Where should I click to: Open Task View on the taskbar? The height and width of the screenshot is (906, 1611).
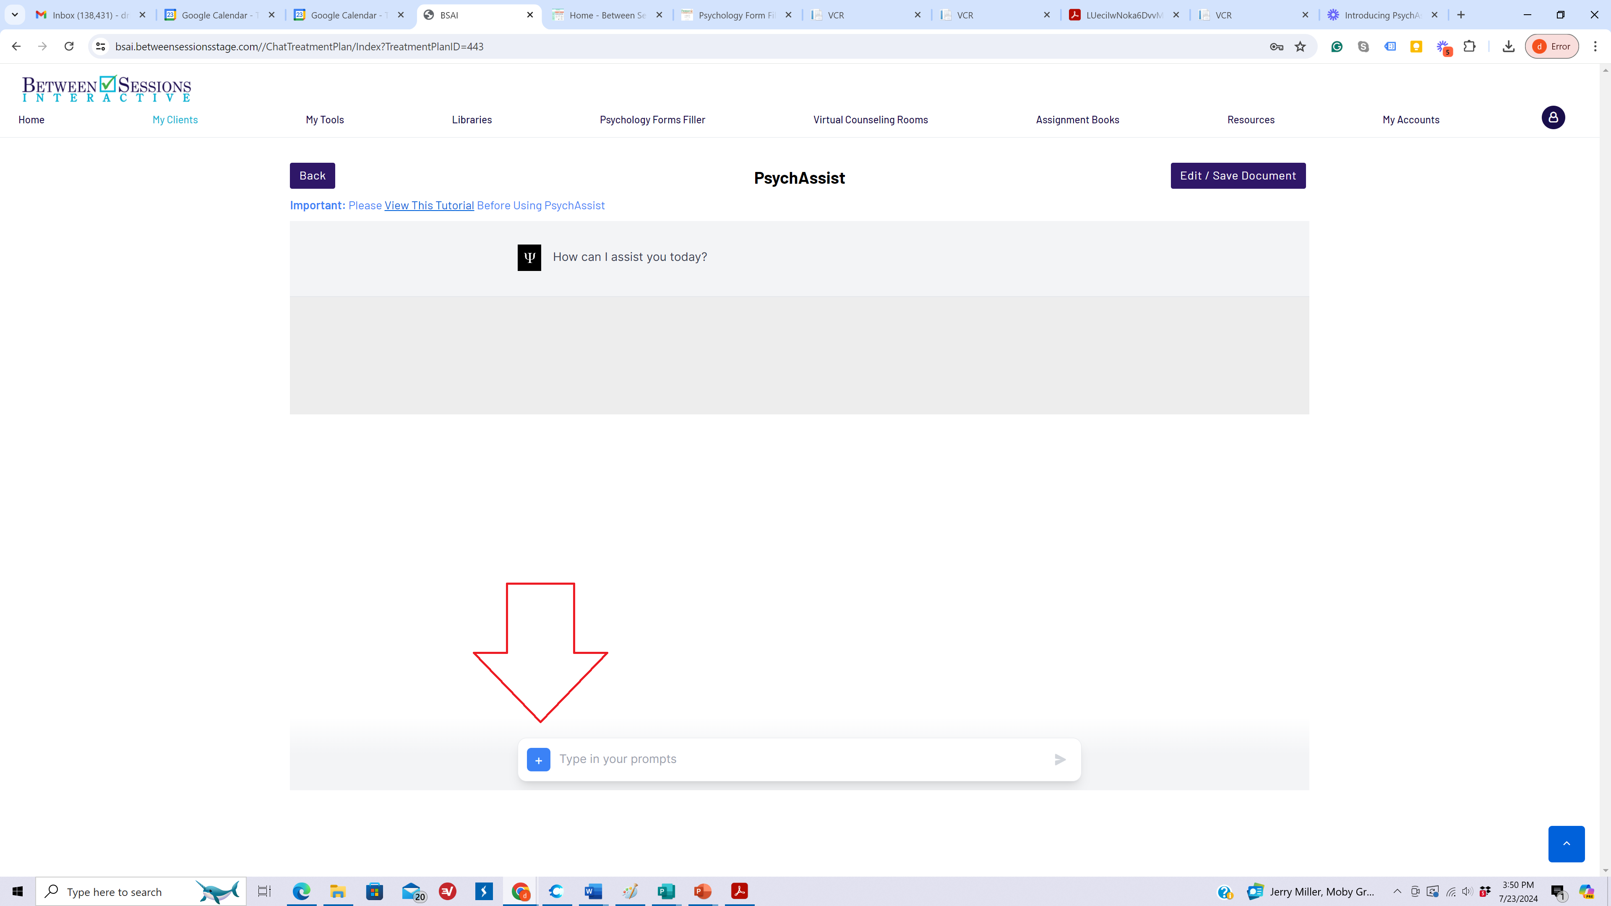point(265,892)
